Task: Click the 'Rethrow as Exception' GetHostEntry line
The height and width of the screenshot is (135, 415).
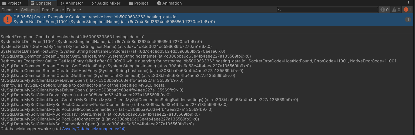Action: (199, 61)
